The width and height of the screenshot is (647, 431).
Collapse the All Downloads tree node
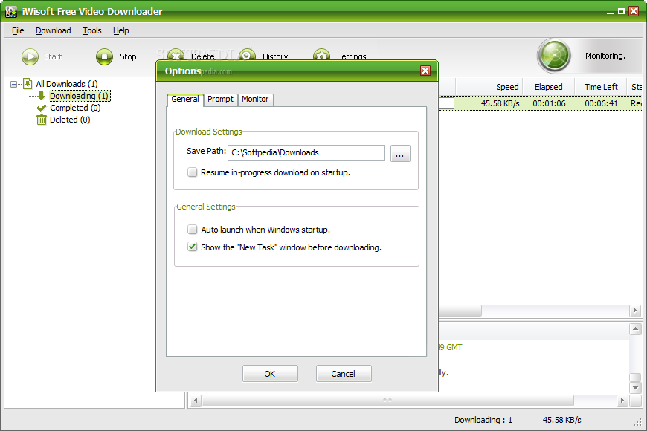[13, 84]
